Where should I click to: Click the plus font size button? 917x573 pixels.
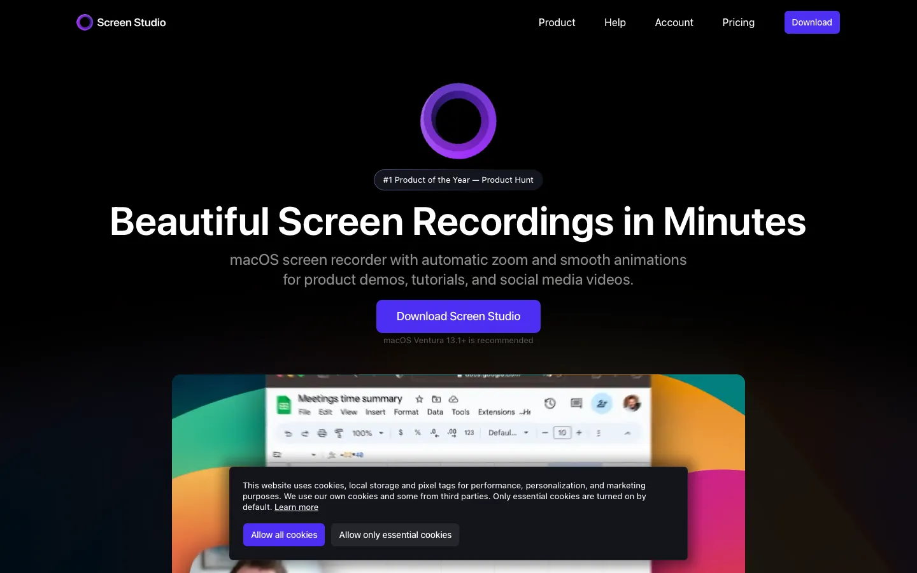(579, 433)
